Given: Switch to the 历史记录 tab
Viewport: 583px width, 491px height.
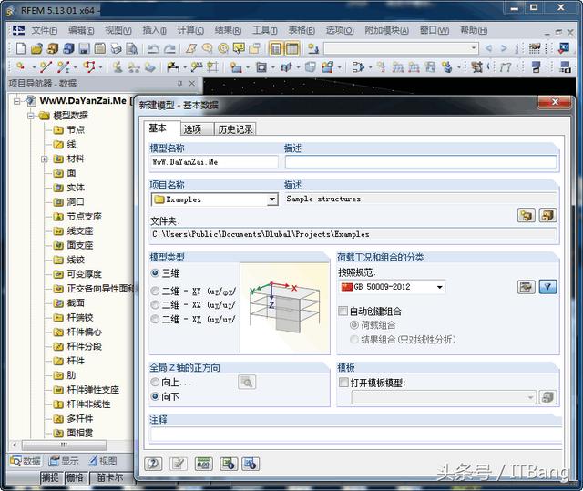Looking at the screenshot, I should click(235, 129).
